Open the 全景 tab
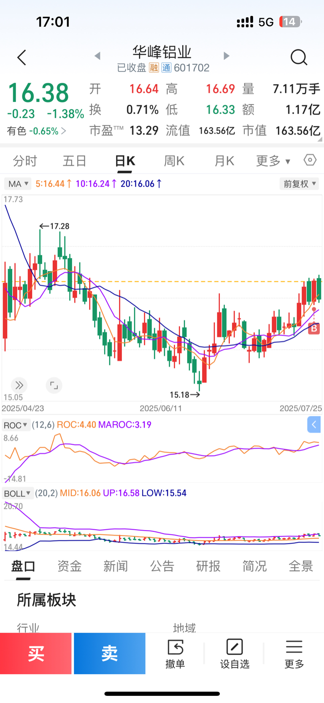The height and width of the screenshot is (703, 324). coord(301,566)
